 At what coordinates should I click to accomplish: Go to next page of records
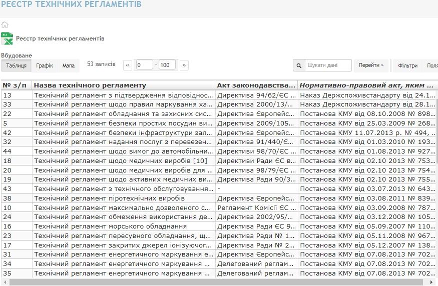184,65
